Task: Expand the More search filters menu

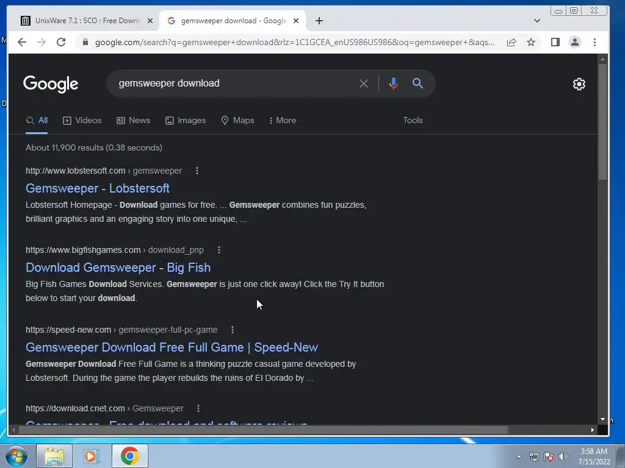Action: point(283,120)
